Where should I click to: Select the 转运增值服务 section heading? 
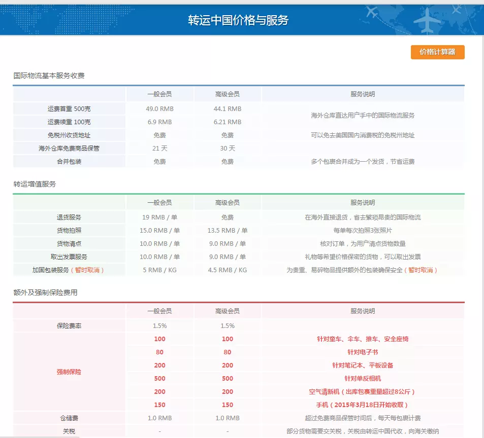point(35,184)
